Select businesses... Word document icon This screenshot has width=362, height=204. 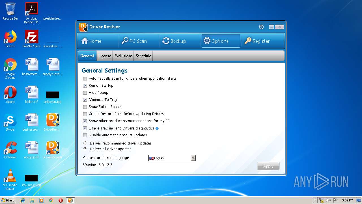coord(31,122)
